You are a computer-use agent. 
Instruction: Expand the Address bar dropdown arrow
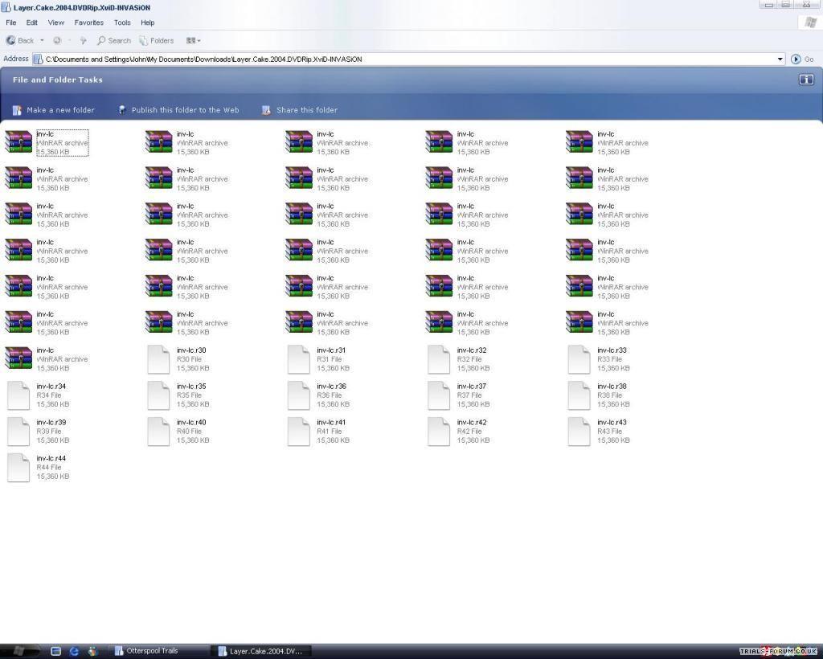780,59
